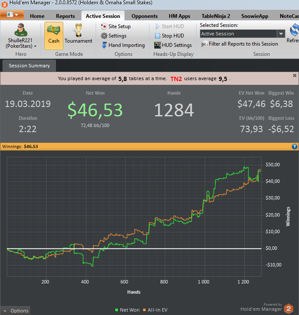Image resolution: width=299 pixels, height=315 pixels.
Task: Click the Net Won value $46,53
Action: [95, 110]
